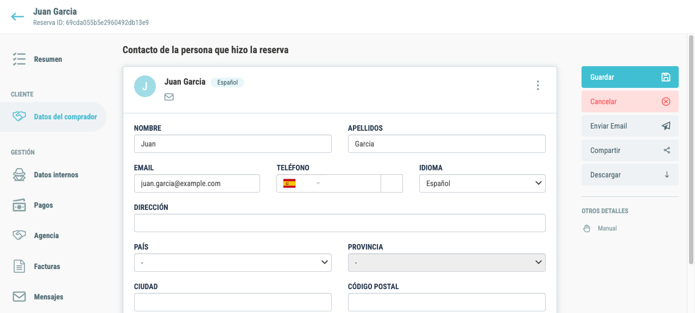Click the contact section heading text
The height and width of the screenshot is (313, 695).
[x=205, y=50]
